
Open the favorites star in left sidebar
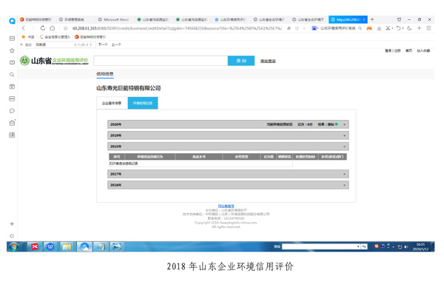pos(12,50)
